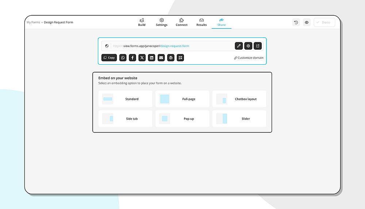The image size is (365, 209).
Task: Switch to the Build tab
Action: (x=142, y=22)
